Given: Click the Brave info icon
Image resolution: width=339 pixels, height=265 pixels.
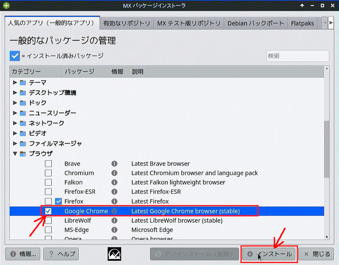Looking at the screenshot, I should (x=114, y=164).
